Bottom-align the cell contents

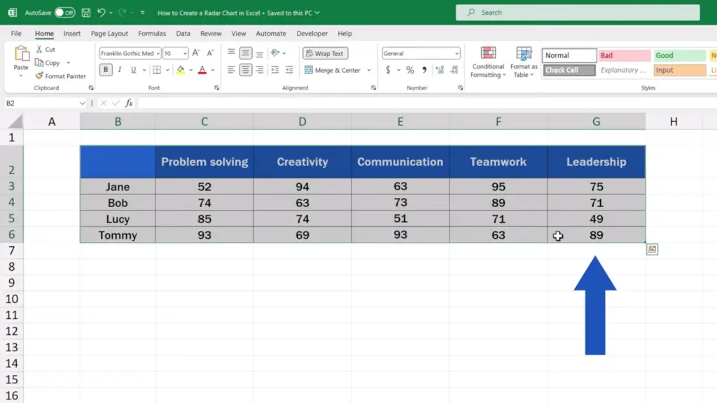(260, 53)
